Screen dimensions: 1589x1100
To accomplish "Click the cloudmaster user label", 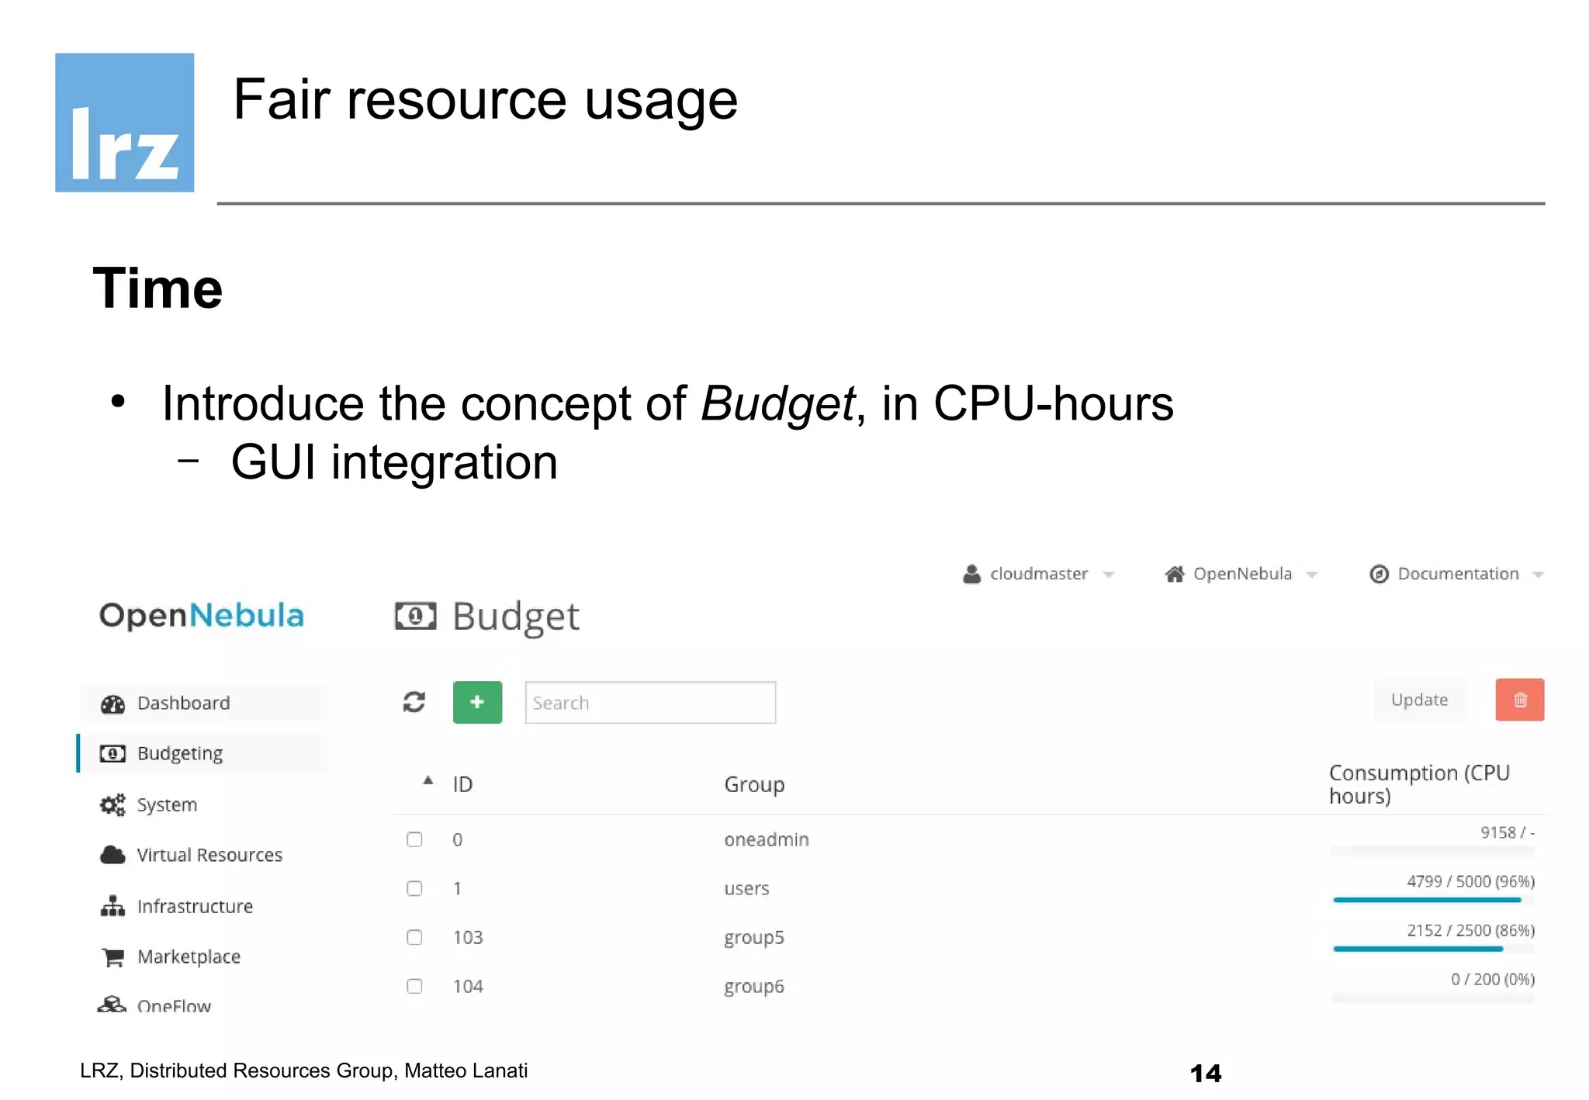I will 1039,574.
